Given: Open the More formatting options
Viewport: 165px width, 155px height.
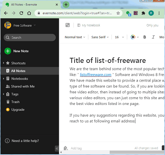Looking at the screenshot, I should 162,37.
